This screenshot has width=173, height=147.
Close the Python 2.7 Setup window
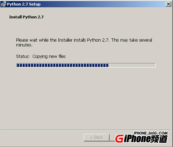click(x=168, y=4)
